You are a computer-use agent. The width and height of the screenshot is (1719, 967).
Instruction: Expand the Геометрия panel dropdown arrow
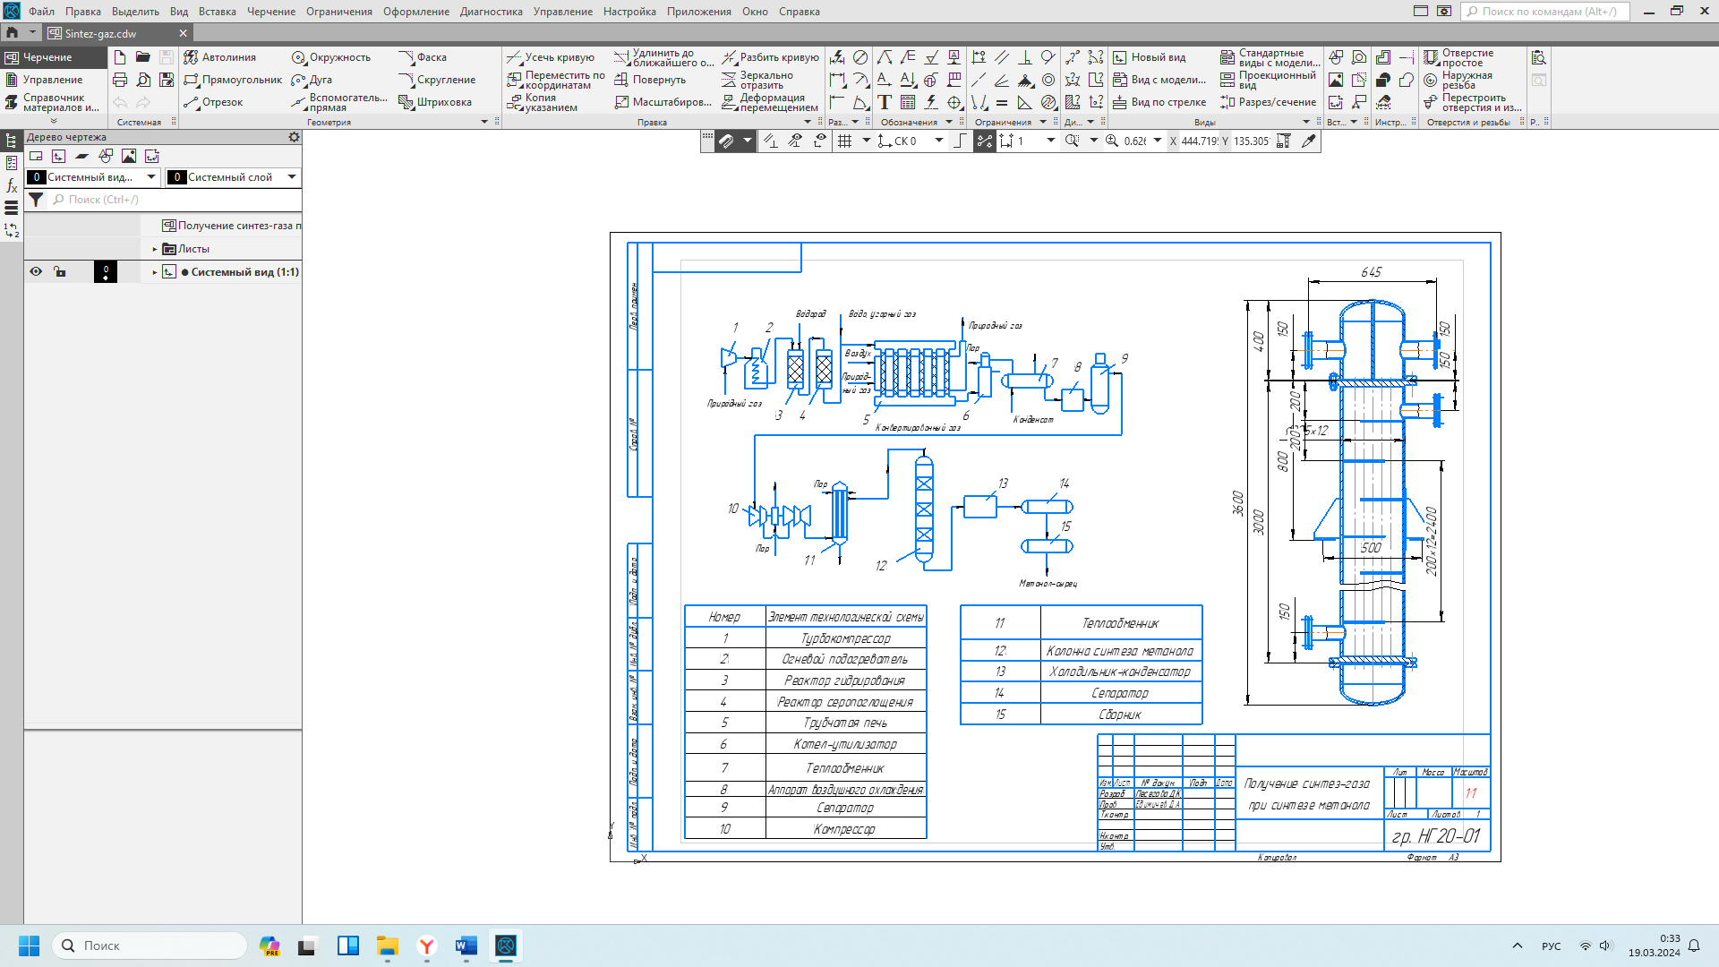484,122
